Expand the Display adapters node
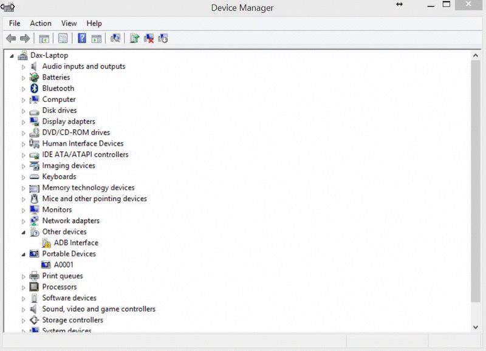Image resolution: width=486 pixels, height=351 pixels. [24, 122]
